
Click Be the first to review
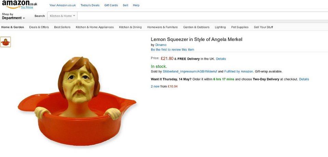[173, 49]
